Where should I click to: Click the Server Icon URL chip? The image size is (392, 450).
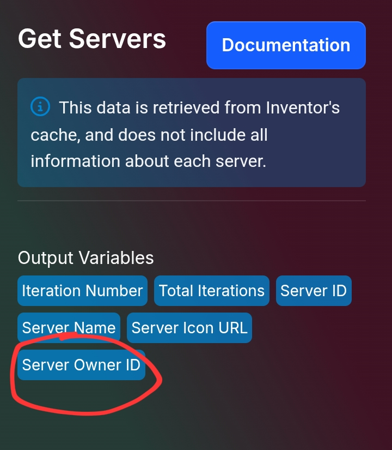coord(189,328)
